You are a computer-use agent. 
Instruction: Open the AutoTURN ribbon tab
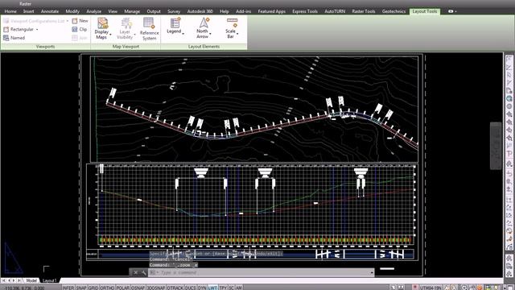(335, 11)
